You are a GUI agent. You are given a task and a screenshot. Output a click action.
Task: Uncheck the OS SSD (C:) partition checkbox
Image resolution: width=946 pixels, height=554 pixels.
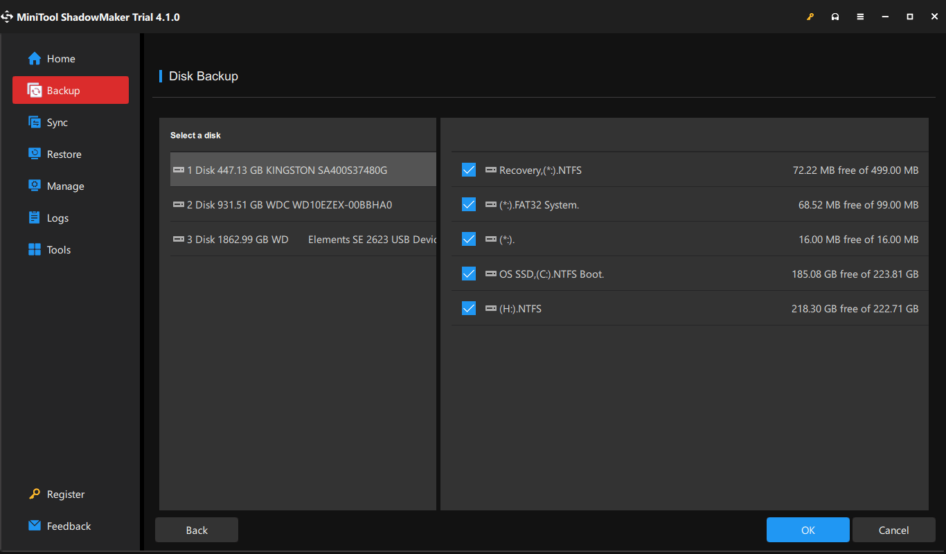(x=469, y=274)
